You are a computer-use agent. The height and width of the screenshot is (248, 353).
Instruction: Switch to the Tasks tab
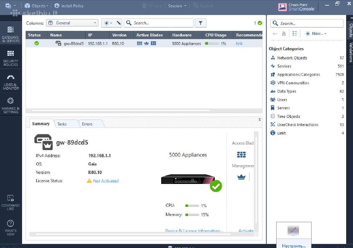[62, 124]
